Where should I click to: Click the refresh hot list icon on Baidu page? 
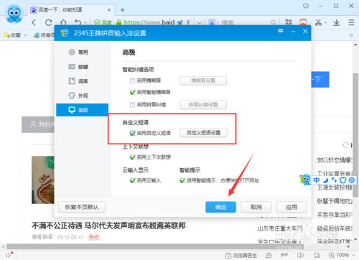click(x=345, y=145)
